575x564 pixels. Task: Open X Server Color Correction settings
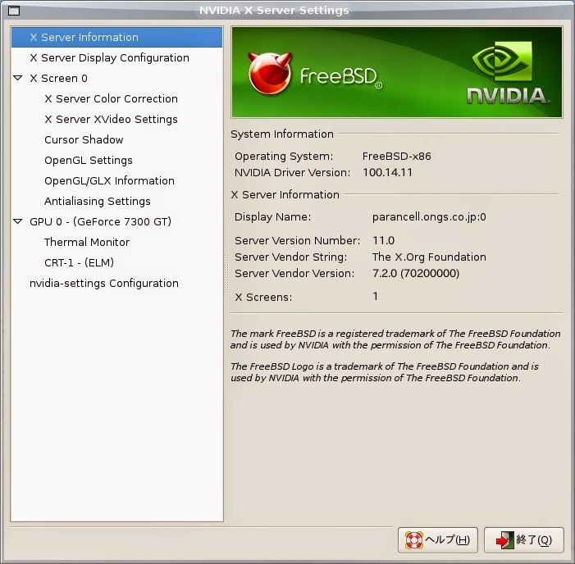111,98
